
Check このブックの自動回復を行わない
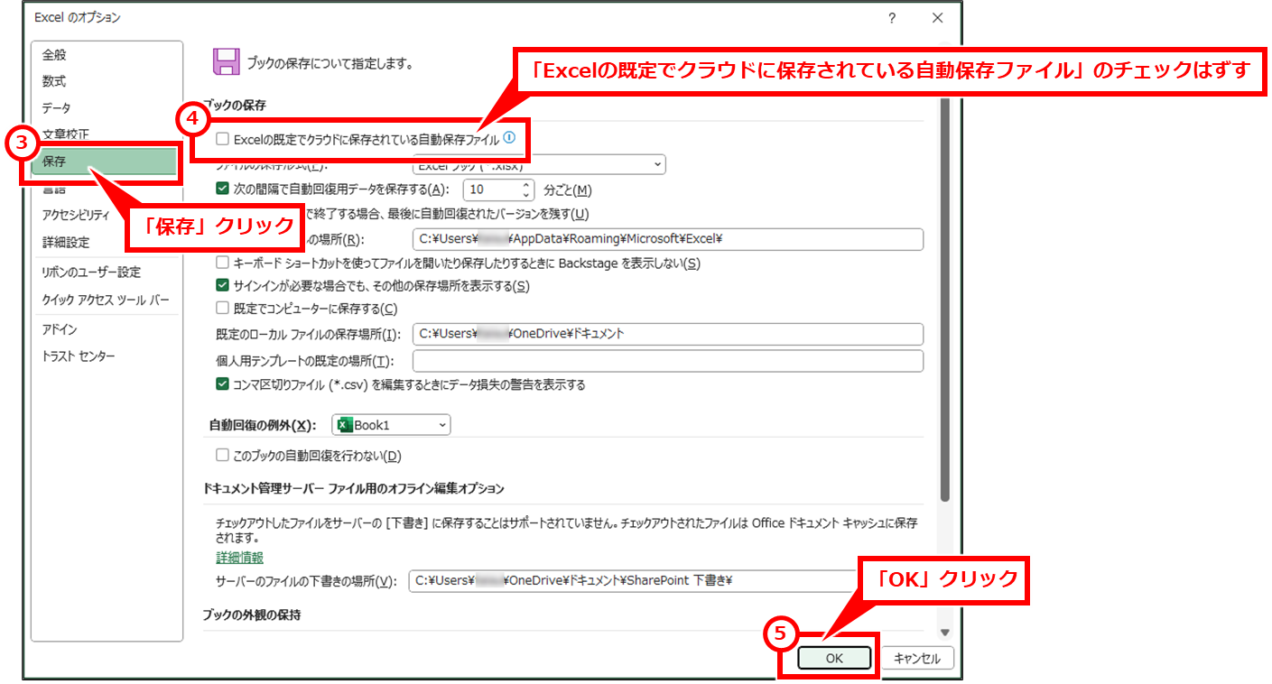223,456
